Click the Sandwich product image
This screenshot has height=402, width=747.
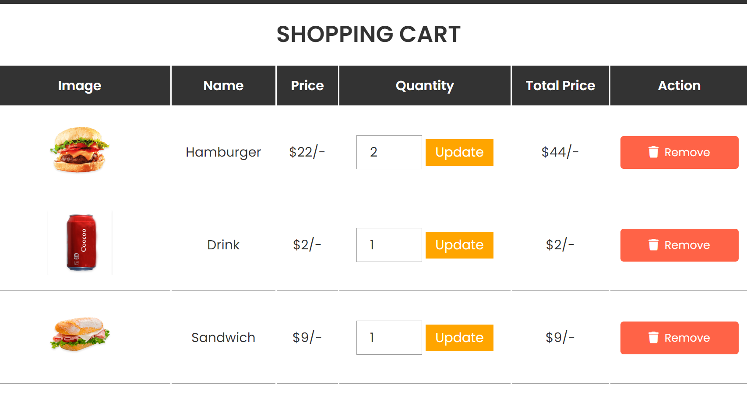(80, 334)
